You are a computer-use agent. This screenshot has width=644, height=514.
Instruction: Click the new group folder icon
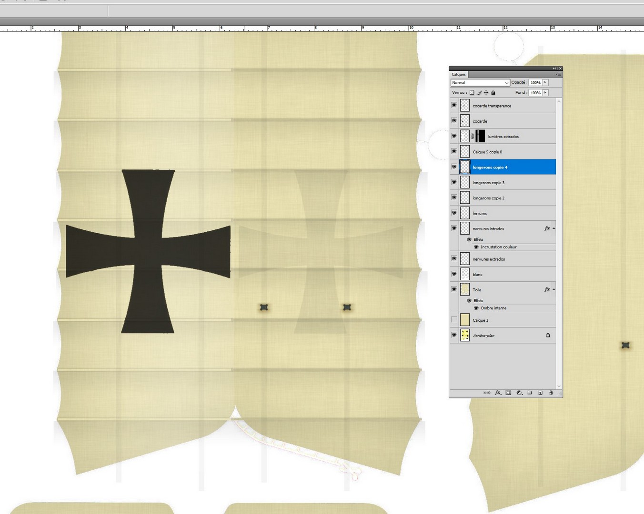(x=530, y=393)
